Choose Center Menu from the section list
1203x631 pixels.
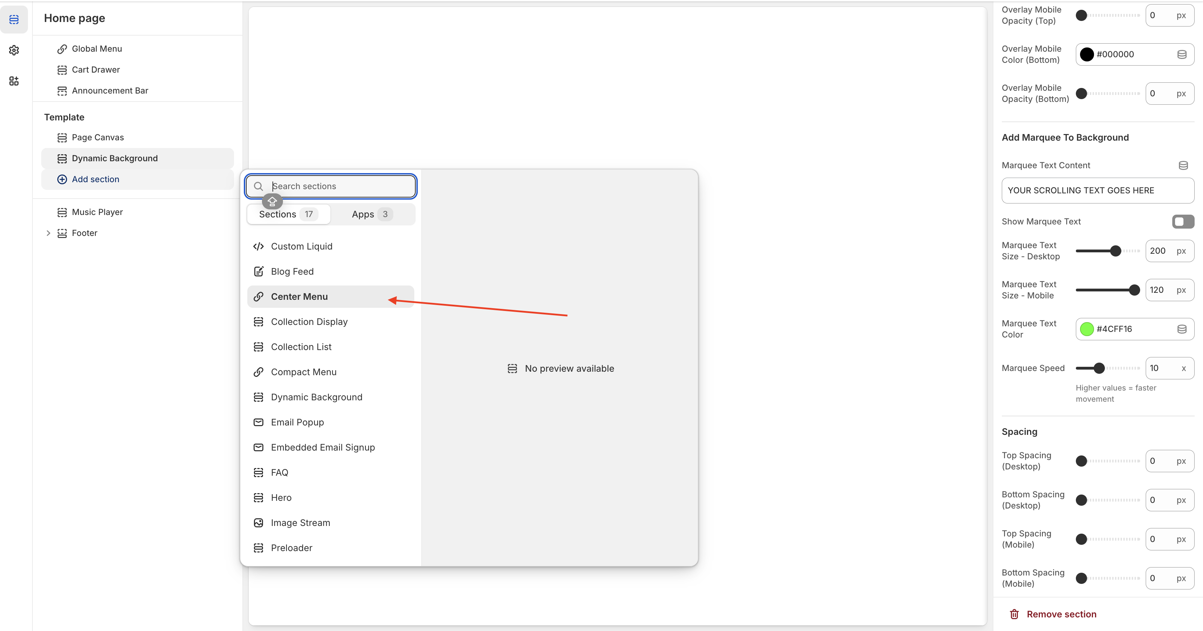(299, 297)
